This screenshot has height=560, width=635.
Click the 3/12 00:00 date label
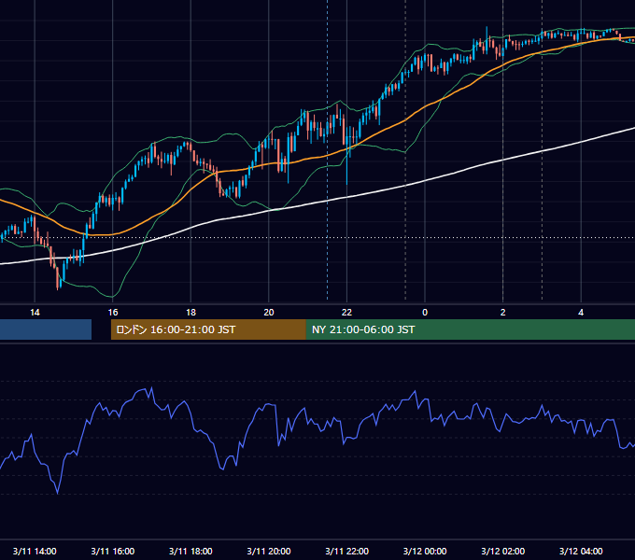(425, 551)
